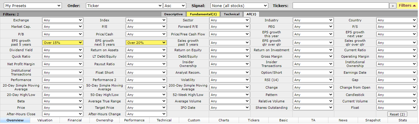Expand the Country filter dropdown
Viewport: 419px width, 124px height.
pyautogui.click(x=397, y=20)
